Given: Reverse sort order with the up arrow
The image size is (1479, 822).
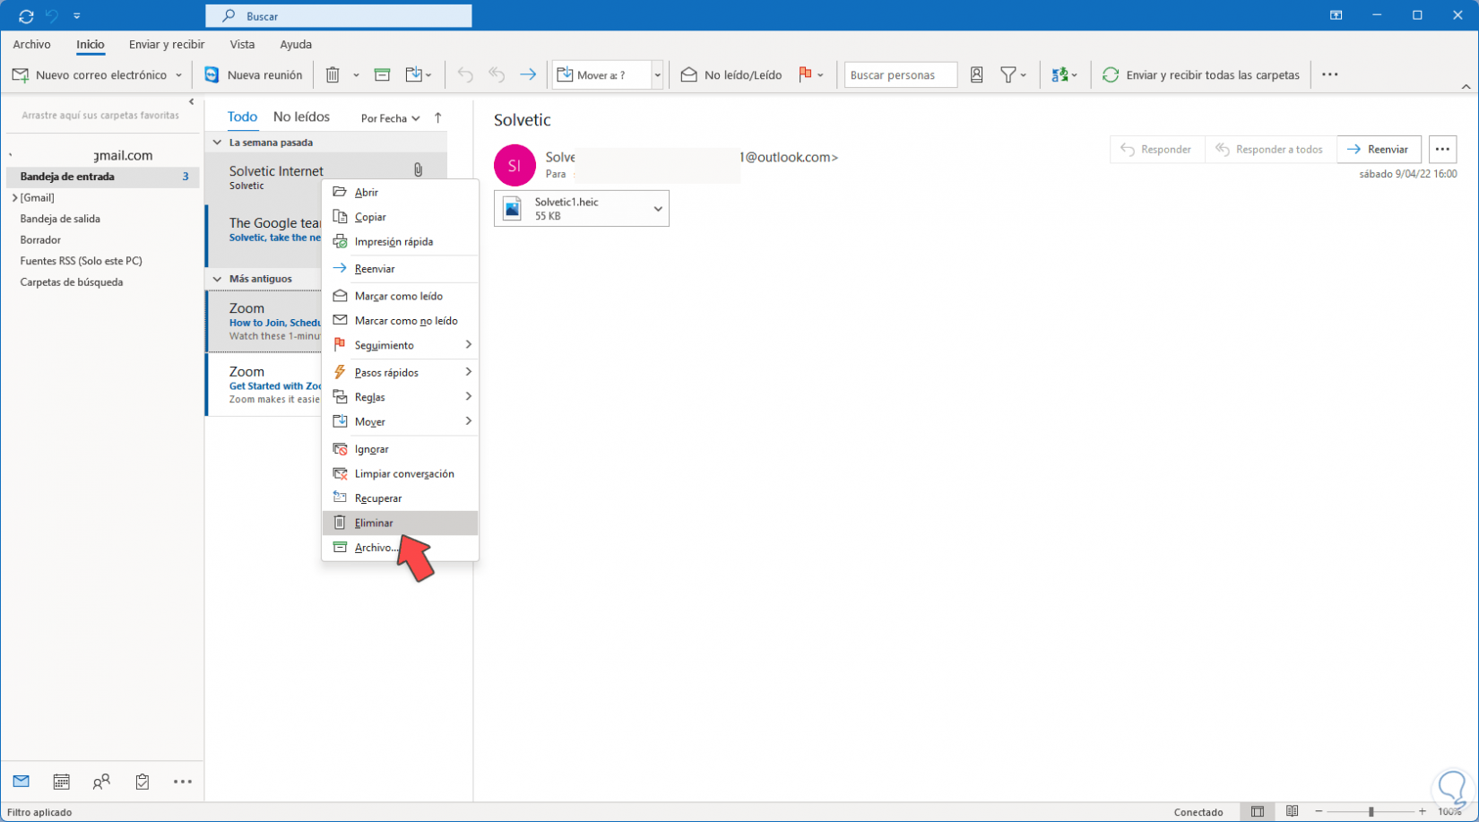Looking at the screenshot, I should pyautogui.click(x=437, y=118).
